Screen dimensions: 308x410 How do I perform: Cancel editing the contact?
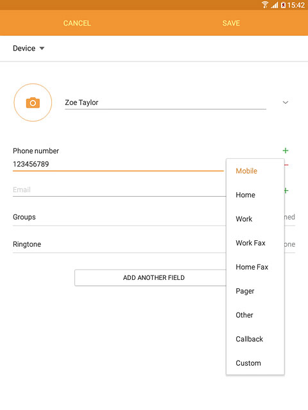77,23
